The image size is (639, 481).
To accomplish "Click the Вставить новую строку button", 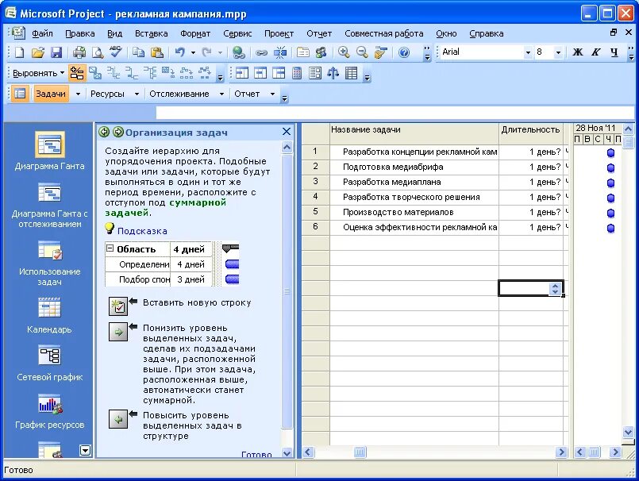I will click(118, 306).
